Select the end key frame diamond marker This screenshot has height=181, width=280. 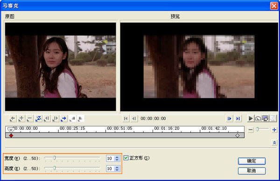(x=238, y=135)
